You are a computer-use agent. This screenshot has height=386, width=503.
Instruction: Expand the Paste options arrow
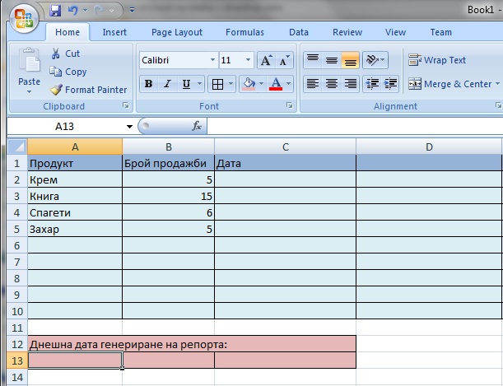coord(29,91)
